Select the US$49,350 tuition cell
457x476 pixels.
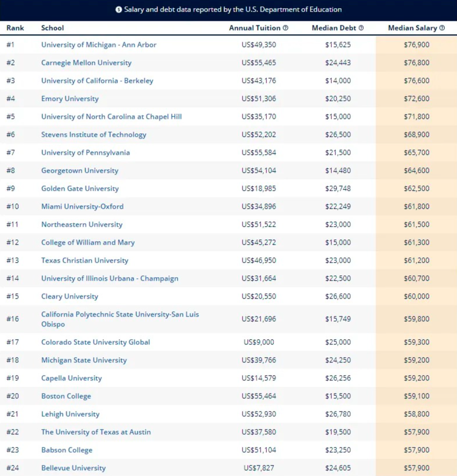[x=259, y=45]
